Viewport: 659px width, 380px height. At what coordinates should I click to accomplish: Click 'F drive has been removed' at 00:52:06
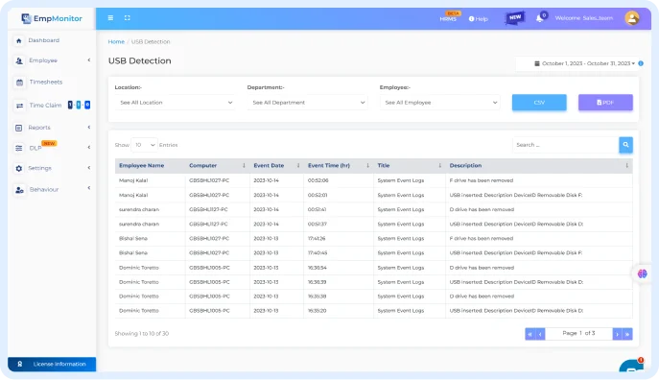tap(482, 180)
